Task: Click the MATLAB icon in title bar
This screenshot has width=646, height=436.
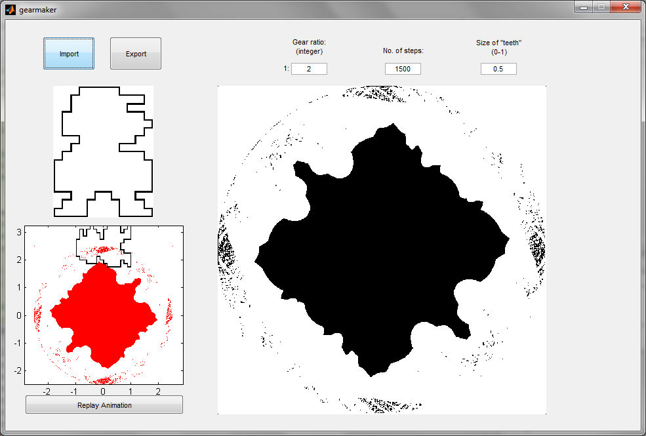Action: [x=10, y=9]
